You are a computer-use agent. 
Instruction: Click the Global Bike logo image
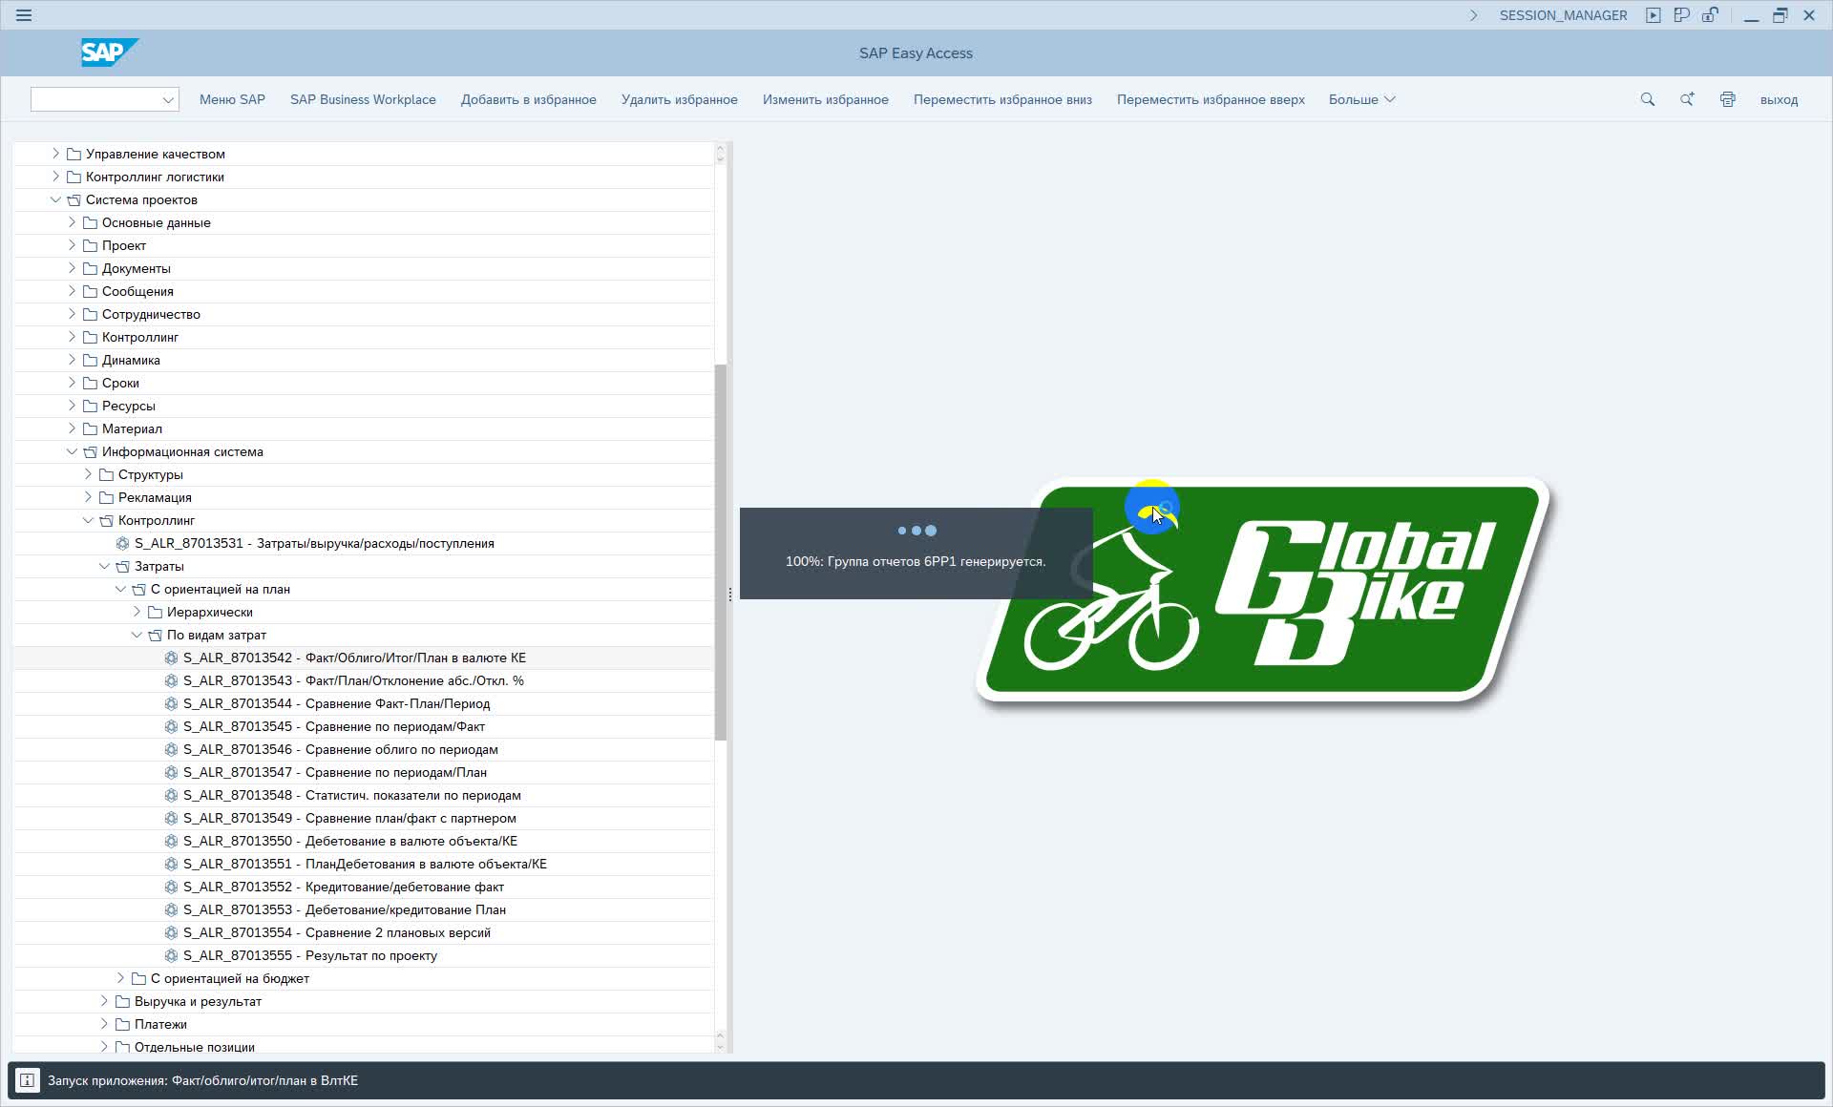tap(1263, 592)
